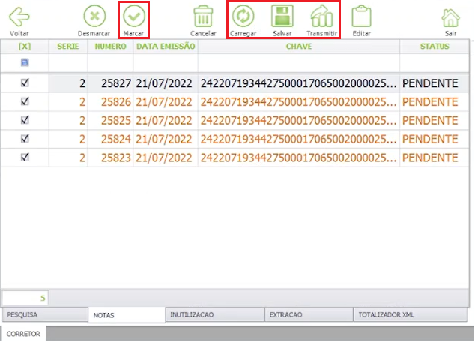Open the EXTRACAO tab
The height and width of the screenshot is (343, 475).
(x=309, y=314)
